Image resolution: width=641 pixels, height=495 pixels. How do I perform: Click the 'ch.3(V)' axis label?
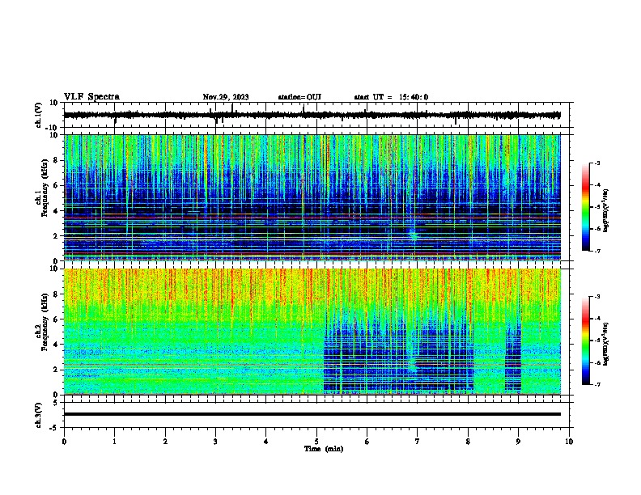pyautogui.click(x=39, y=416)
